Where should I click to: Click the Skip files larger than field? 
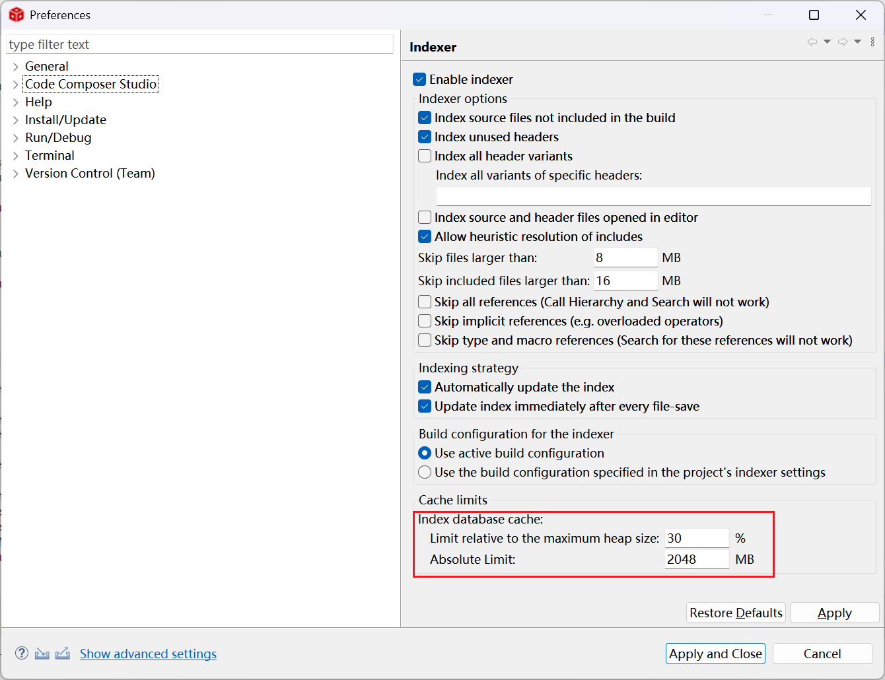625,257
